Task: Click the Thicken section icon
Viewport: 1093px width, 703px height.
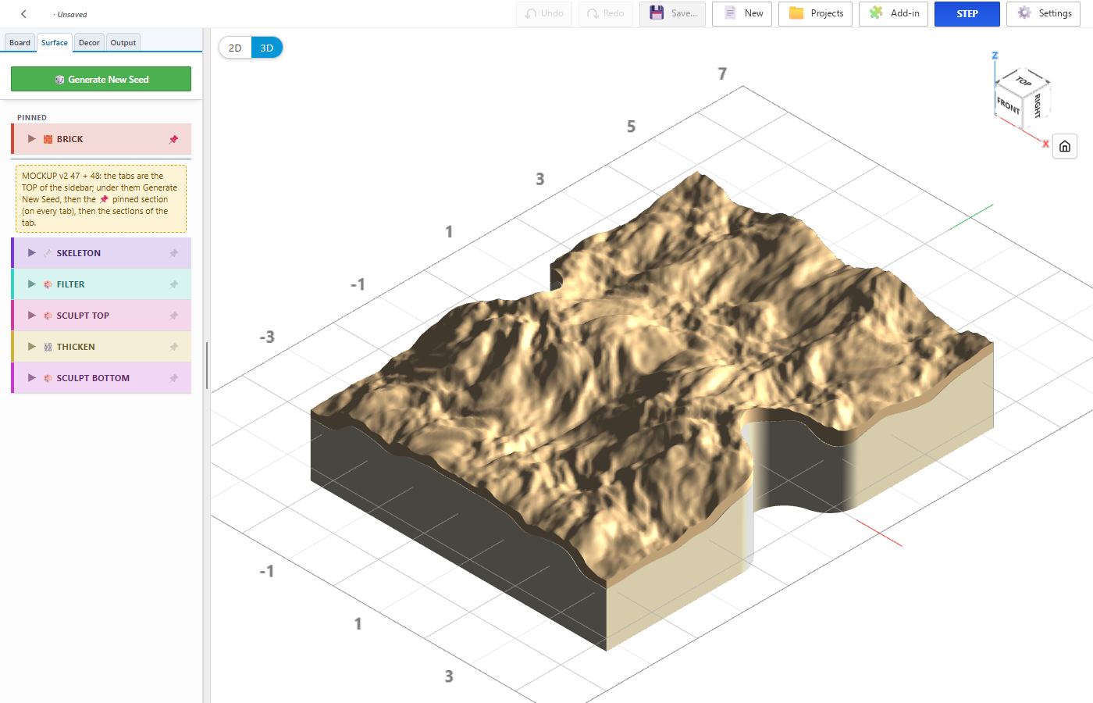Action: point(48,347)
